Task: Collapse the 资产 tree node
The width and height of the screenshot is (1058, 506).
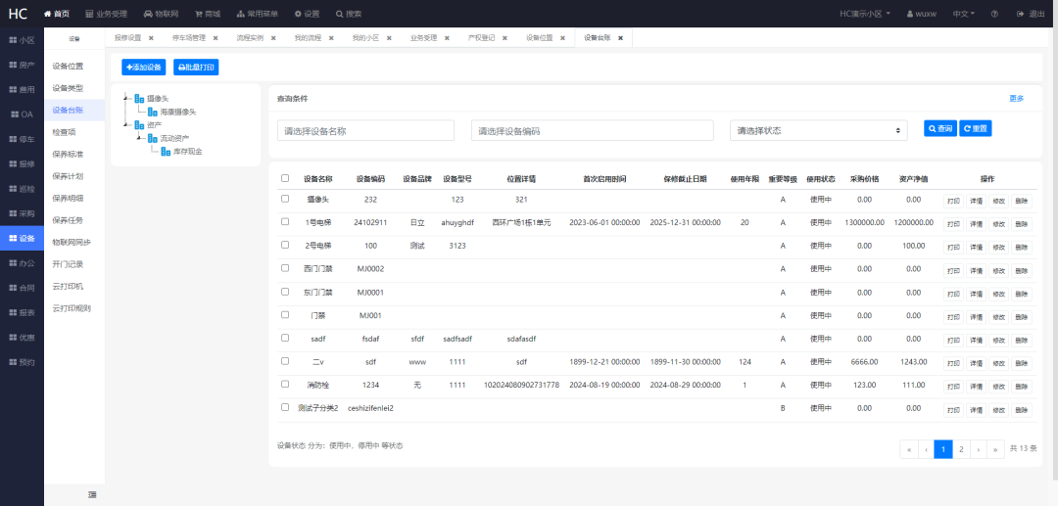Action: pyautogui.click(x=125, y=125)
